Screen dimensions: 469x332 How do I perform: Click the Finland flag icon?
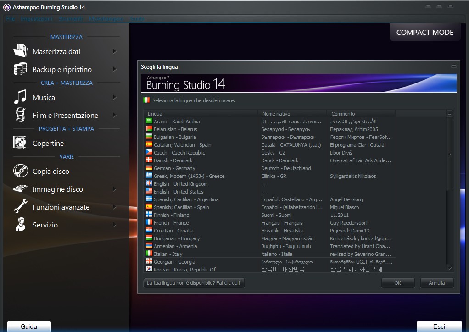click(149, 215)
